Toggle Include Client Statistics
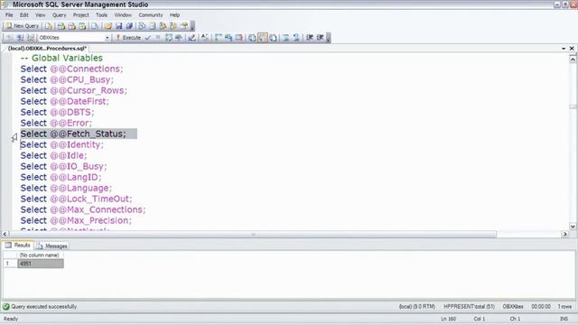The width and height of the screenshot is (578, 325). pos(228,38)
